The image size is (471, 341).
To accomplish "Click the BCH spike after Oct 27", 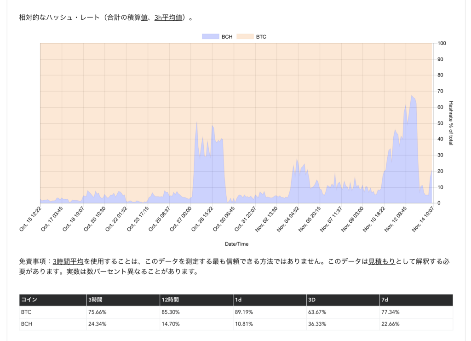I will [197, 122].
